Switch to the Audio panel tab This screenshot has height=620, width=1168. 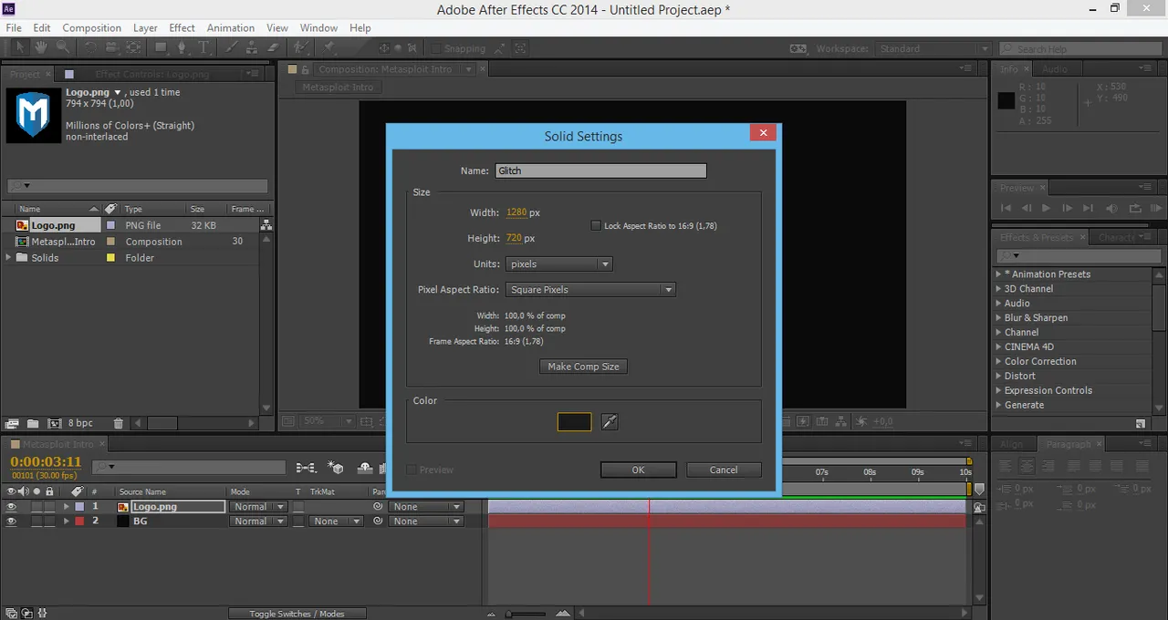pos(1055,69)
